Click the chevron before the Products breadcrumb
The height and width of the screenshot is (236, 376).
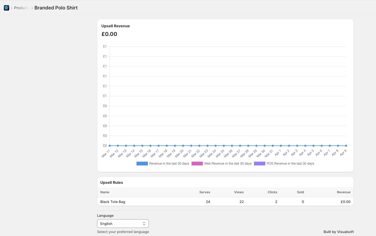11,8
